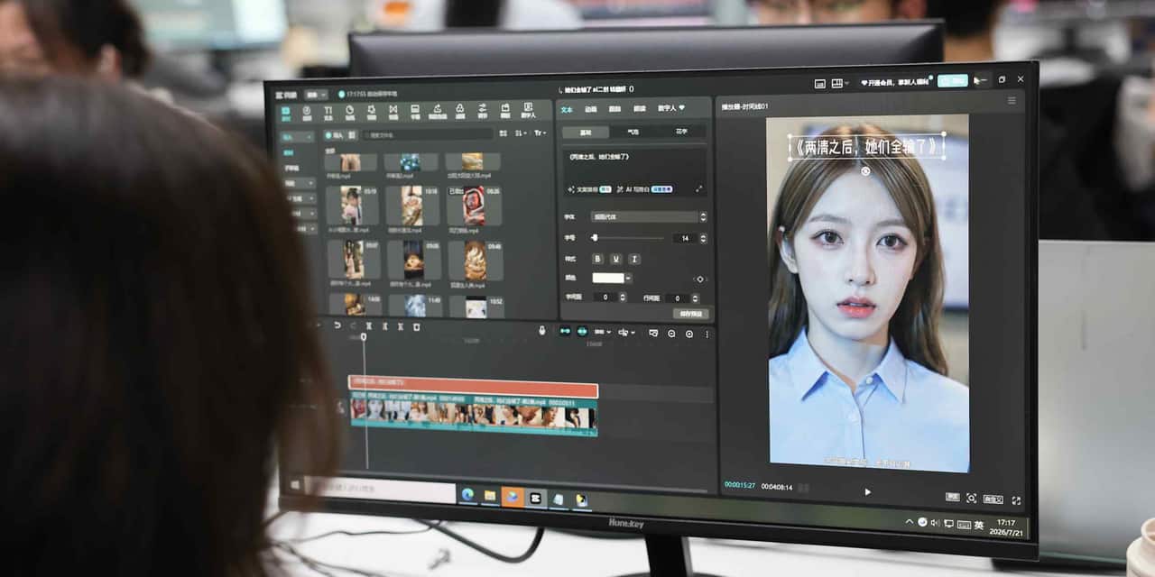Viewport: 1155px width, 577px height.
Task: Select the Fancy Text (花字) sub-tab
Action: (x=681, y=133)
